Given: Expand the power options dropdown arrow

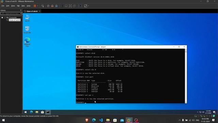Looking at the screenshot, I should (x=37, y=6).
